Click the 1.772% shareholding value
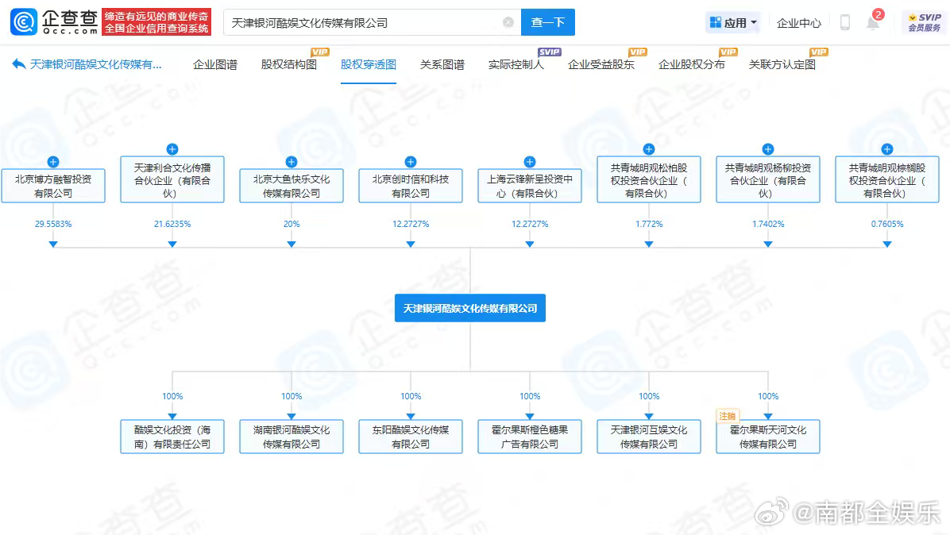Screen dimensions: 950x535 [x=649, y=224]
